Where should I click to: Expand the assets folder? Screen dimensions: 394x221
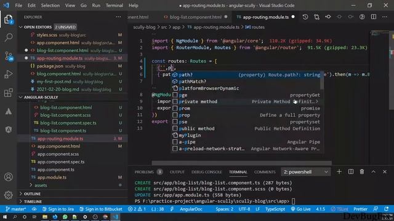(41, 185)
